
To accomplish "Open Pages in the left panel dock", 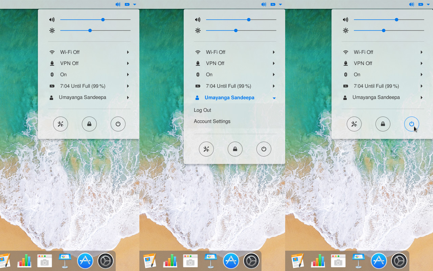I will pyautogui.click(x=4, y=261).
